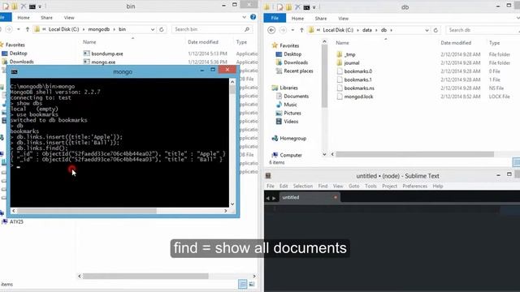Image resolution: width=520 pixels, height=292 pixels.
Task: Click the Refresh icon in bin window
Action: 162,29
